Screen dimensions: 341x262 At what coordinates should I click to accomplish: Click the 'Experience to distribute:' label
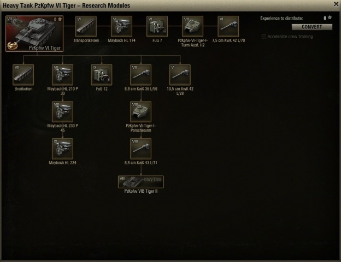pos(281,19)
